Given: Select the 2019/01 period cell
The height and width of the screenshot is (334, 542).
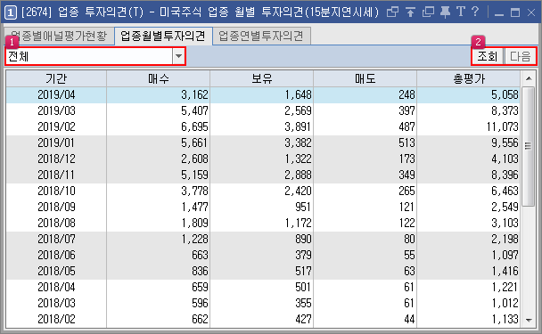Looking at the screenshot, I should pos(56,143).
